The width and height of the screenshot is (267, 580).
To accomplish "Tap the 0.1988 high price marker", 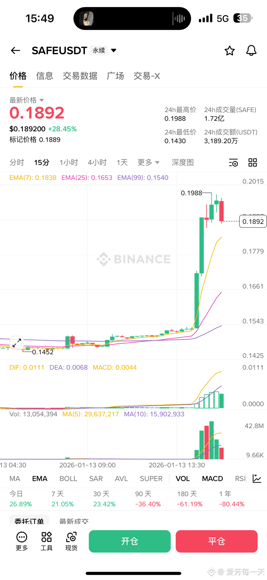I will point(191,193).
